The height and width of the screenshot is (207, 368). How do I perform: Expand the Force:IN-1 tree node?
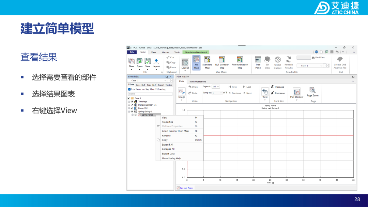129,108
